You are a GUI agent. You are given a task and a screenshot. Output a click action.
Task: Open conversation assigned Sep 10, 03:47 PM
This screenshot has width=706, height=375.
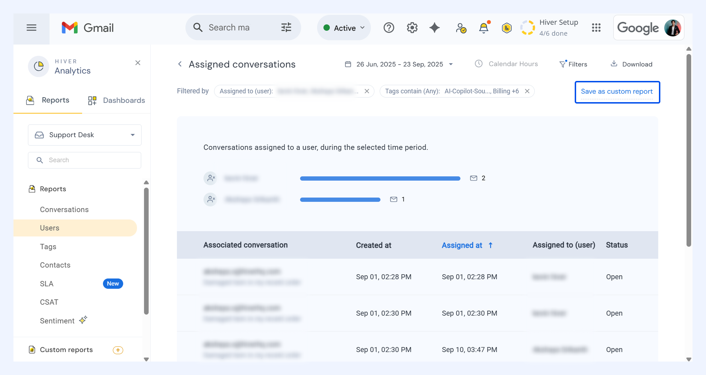tap(418, 350)
